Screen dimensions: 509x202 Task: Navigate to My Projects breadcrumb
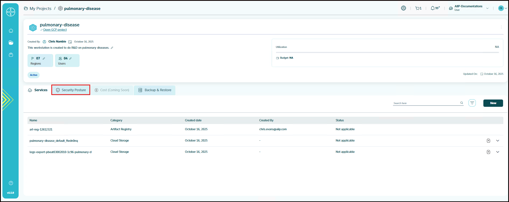coord(40,9)
